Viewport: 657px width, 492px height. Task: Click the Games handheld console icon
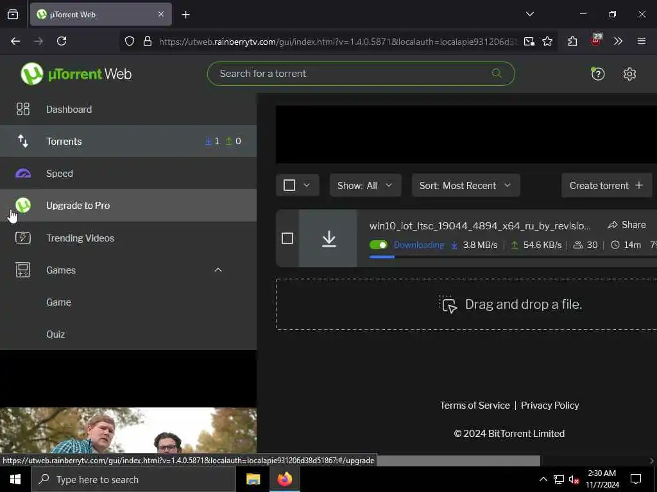[x=22, y=270]
